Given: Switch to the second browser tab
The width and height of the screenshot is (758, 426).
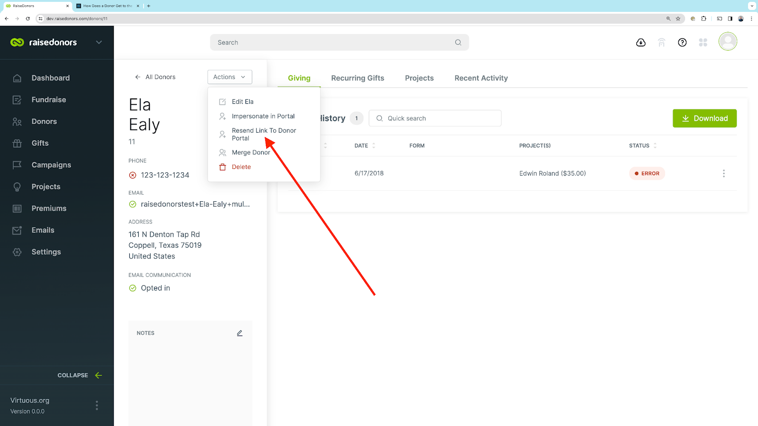Looking at the screenshot, I should [x=108, y=6].
